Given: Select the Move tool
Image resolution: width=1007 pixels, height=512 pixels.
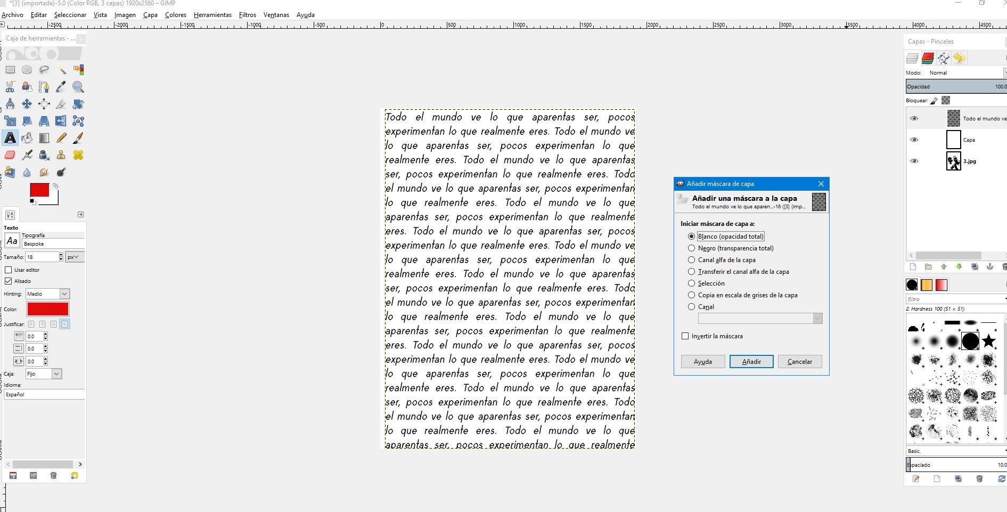Looking at the screenshot, I should pos(27,104).
